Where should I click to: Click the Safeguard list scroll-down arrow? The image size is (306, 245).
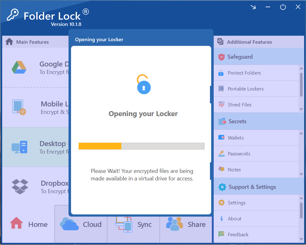[301, 109]
